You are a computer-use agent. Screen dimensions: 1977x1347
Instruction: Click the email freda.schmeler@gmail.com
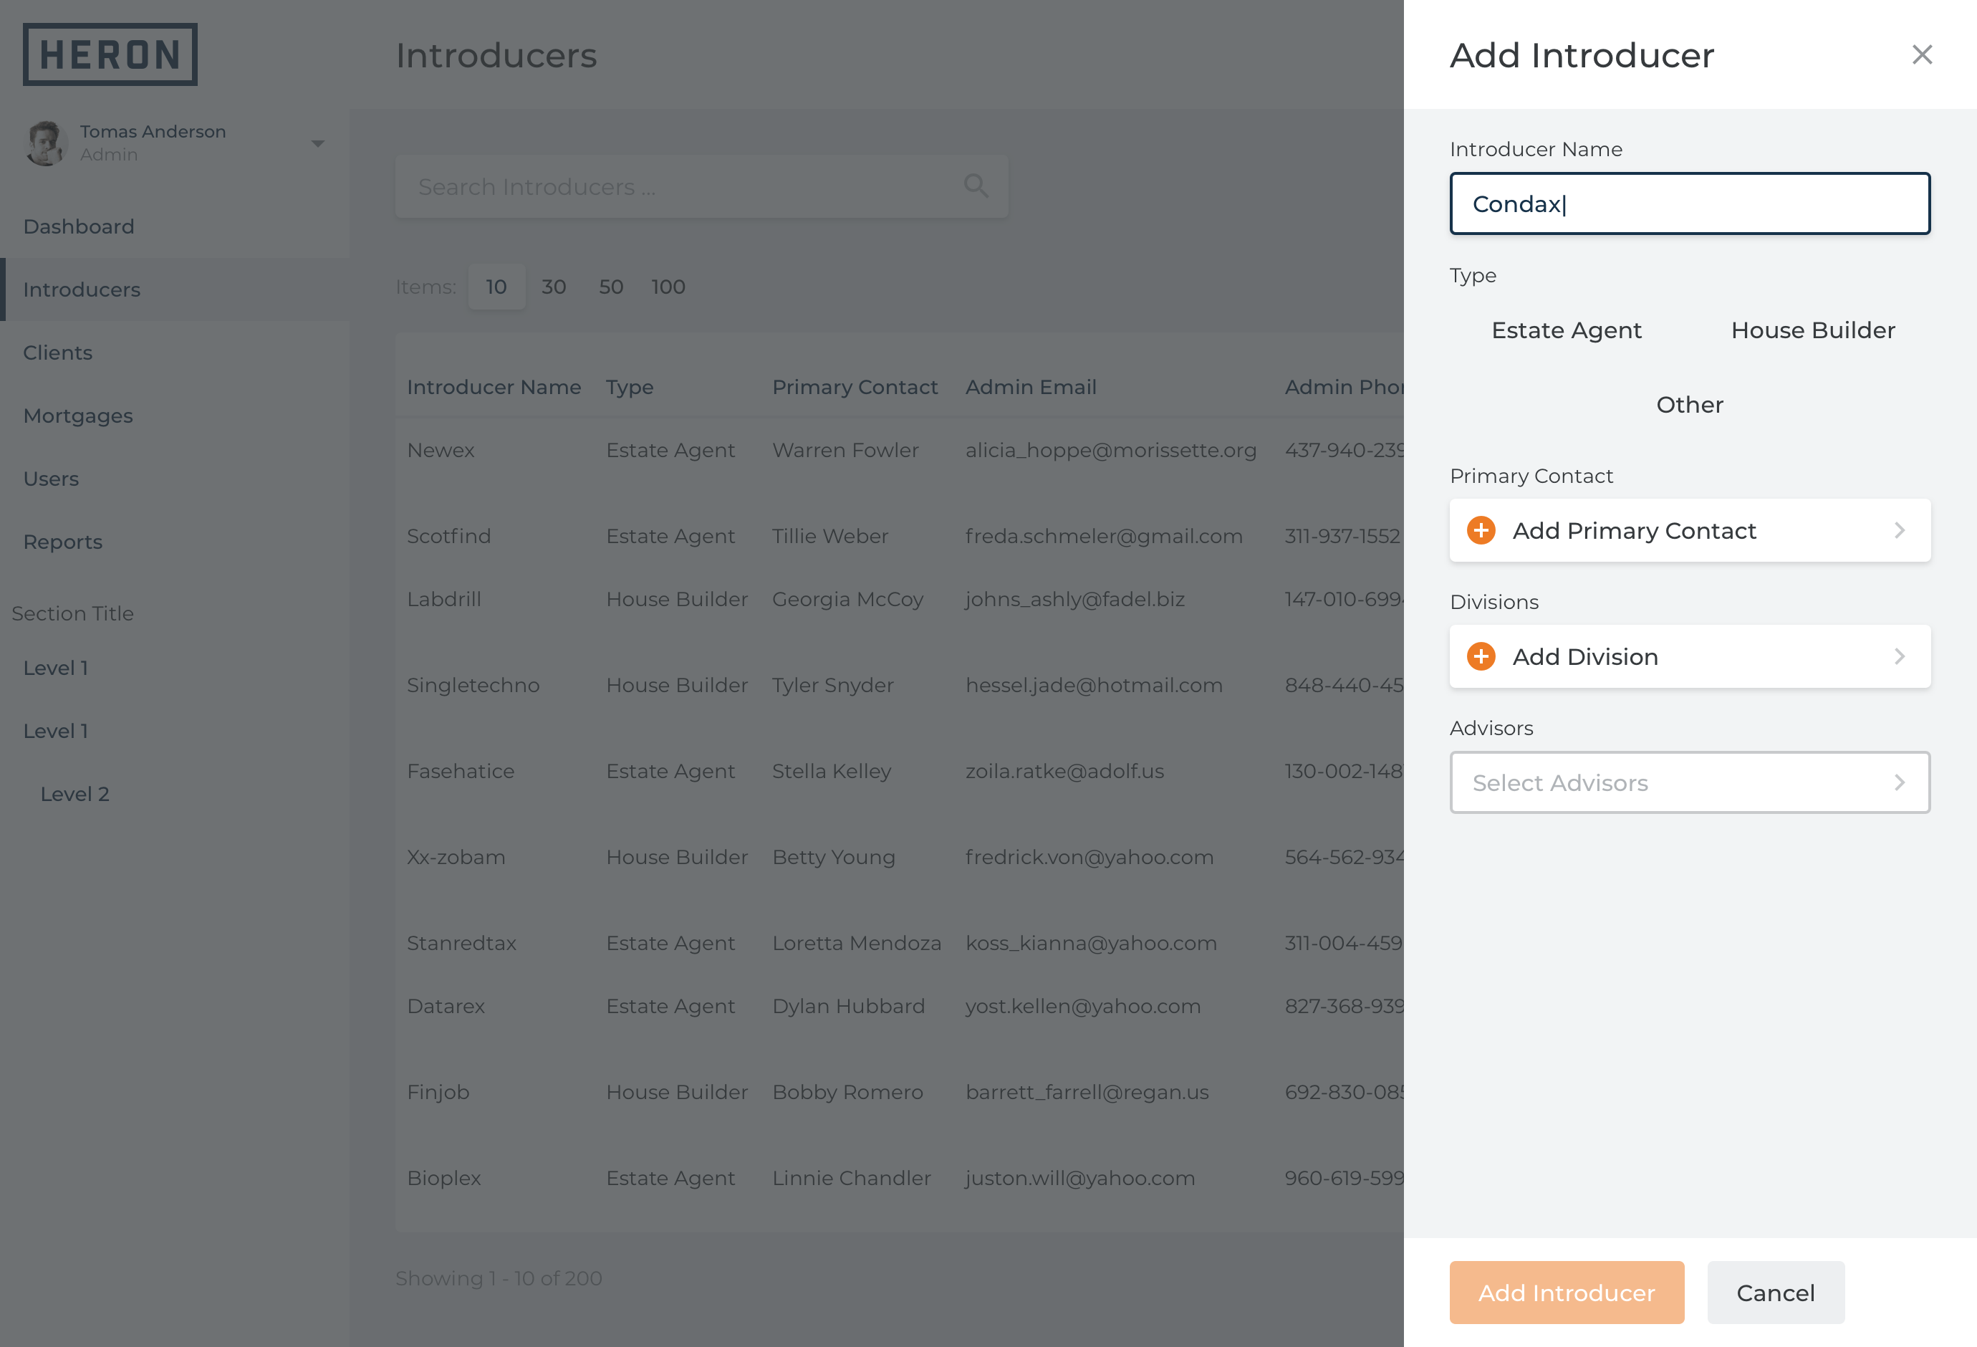[1103, 536]
